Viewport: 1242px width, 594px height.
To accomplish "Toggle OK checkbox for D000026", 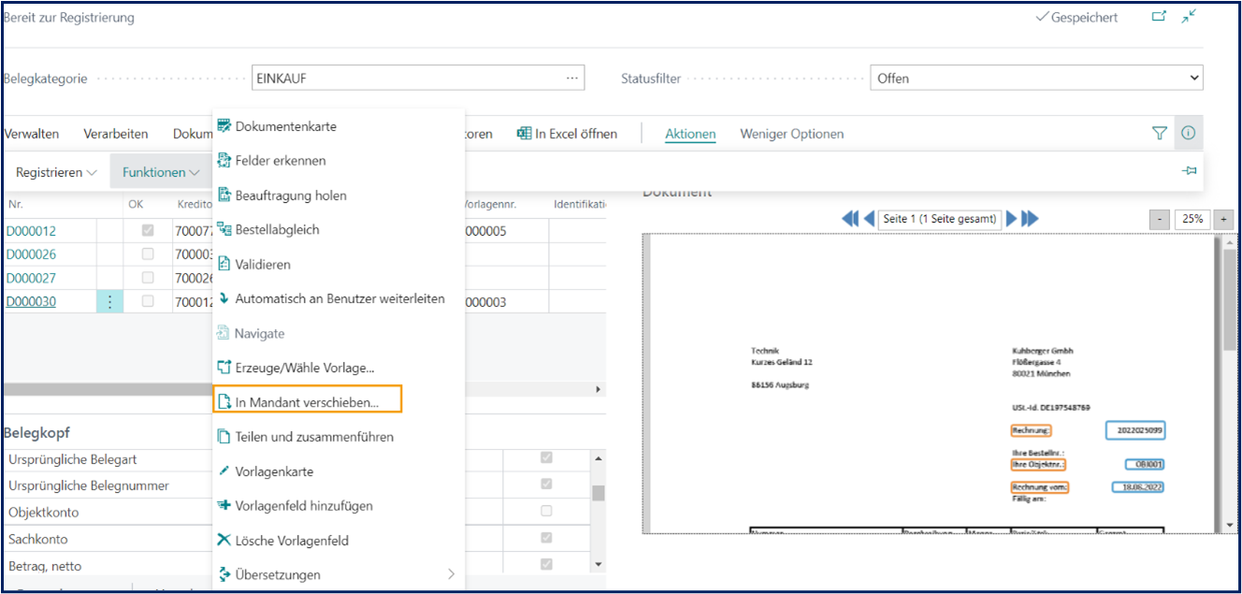I will click(x=148, y=254).
